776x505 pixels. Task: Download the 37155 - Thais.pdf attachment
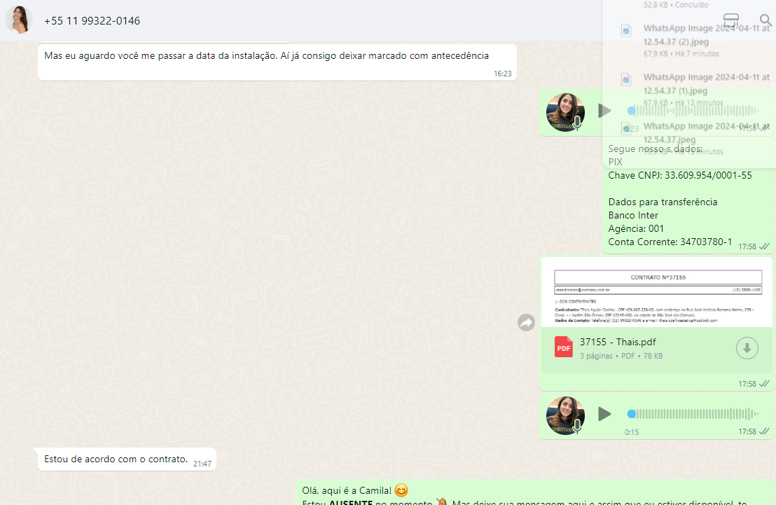click(747, 348)
